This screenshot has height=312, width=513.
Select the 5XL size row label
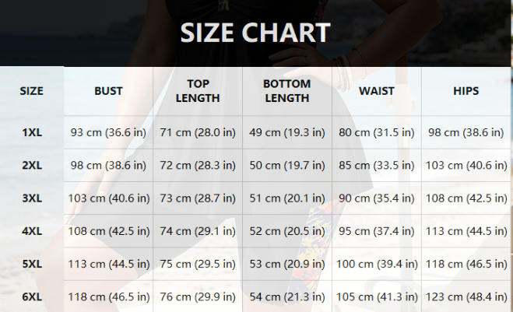point(32,264)
